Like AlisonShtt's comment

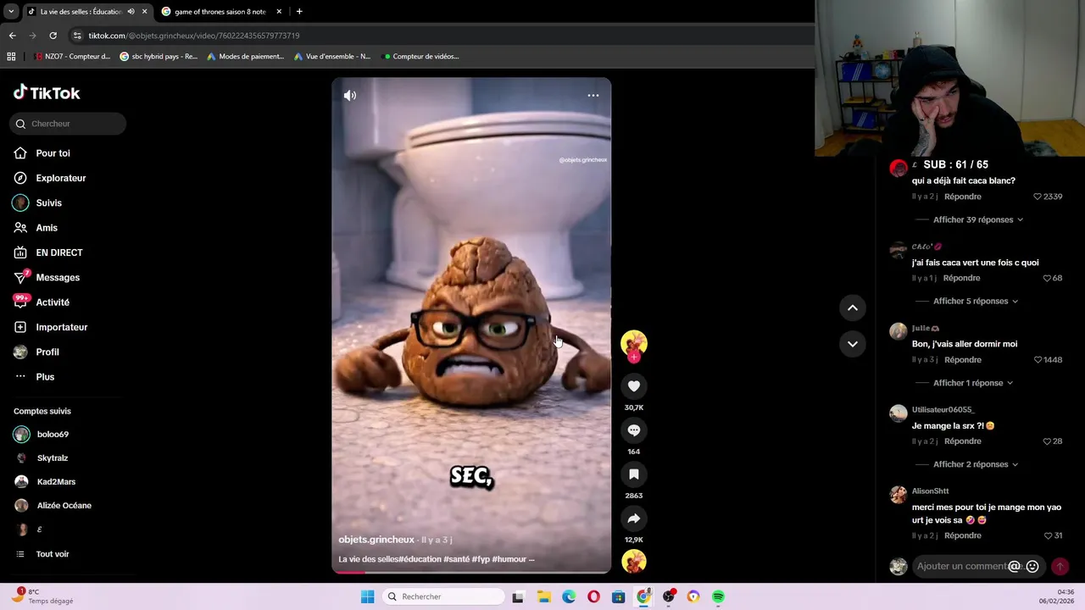[1049, 535]
